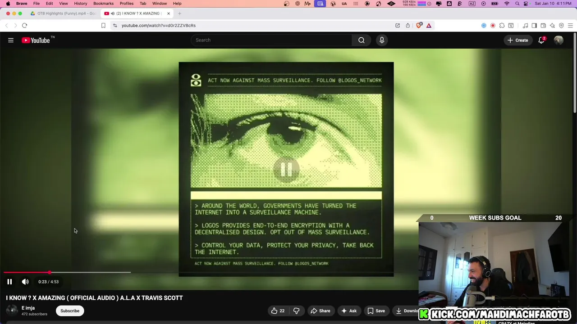Open the Brave main hamburger menu
Image resolution: width=577 pixels, height=324 pixels.
pyautogui.click(x=570, y=26)
